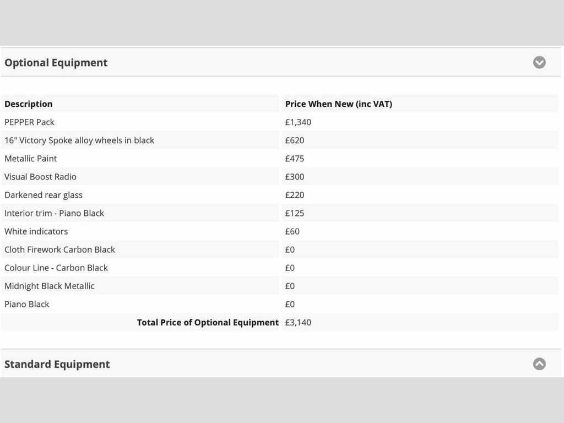Click the Metallic Paint entry
This screenshot has width=564, height=423.
click(x=31, y=159)
